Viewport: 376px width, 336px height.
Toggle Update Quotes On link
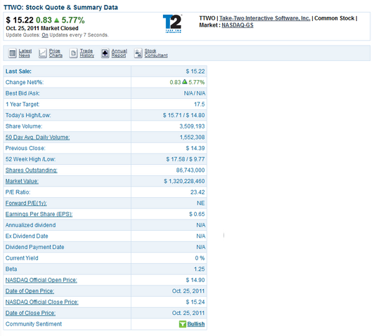45,35
